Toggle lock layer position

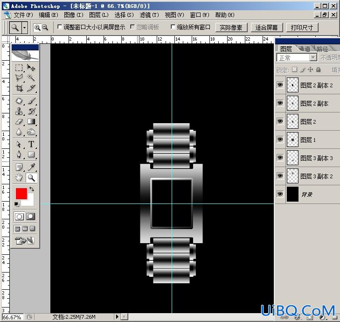coord(311,70)
